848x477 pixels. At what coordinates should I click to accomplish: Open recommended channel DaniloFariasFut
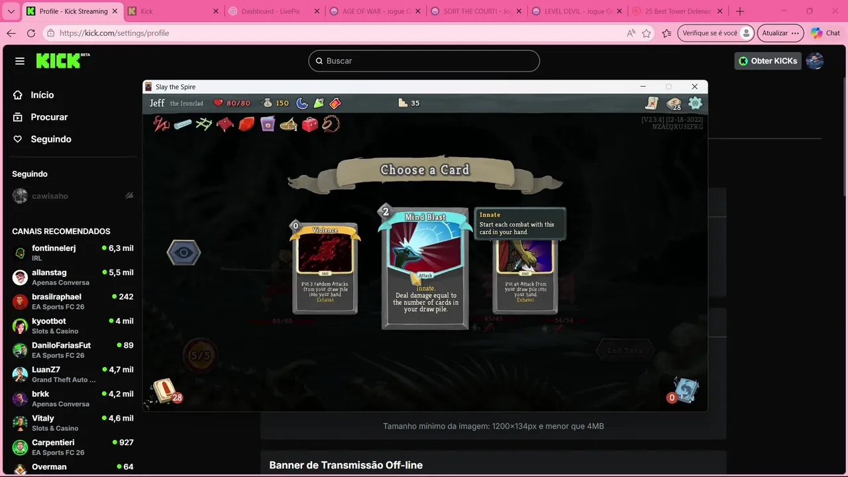[73, 350]
